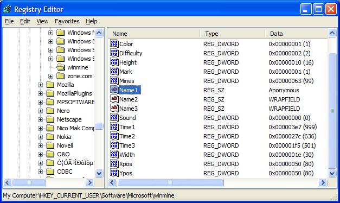Open the Help menu
This screenshot has width=340, height=203.
point(91,21)
